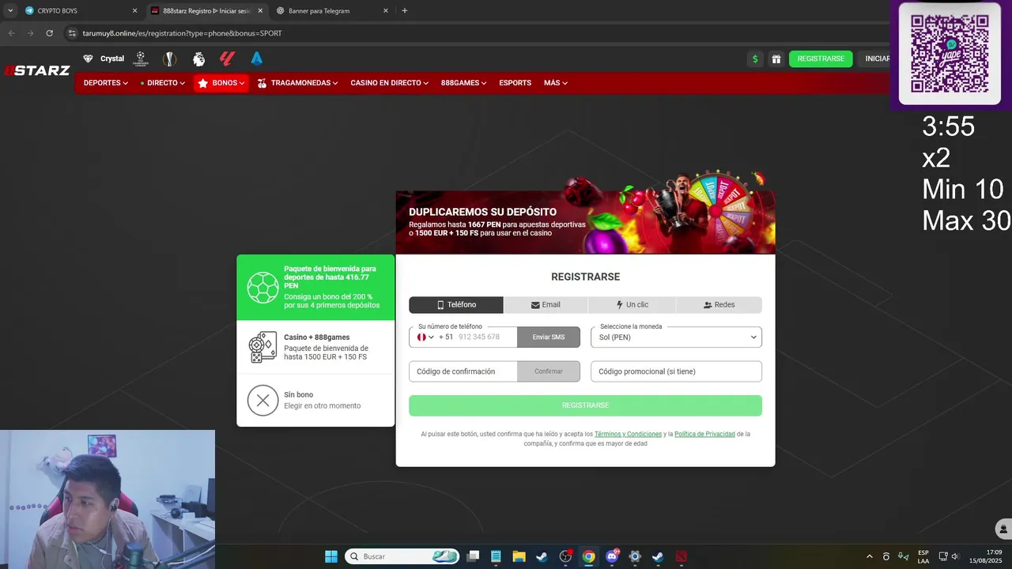This screenshot has height=569, width=1012.
Task: Select the Sin bono option
Action: (315, 400)
